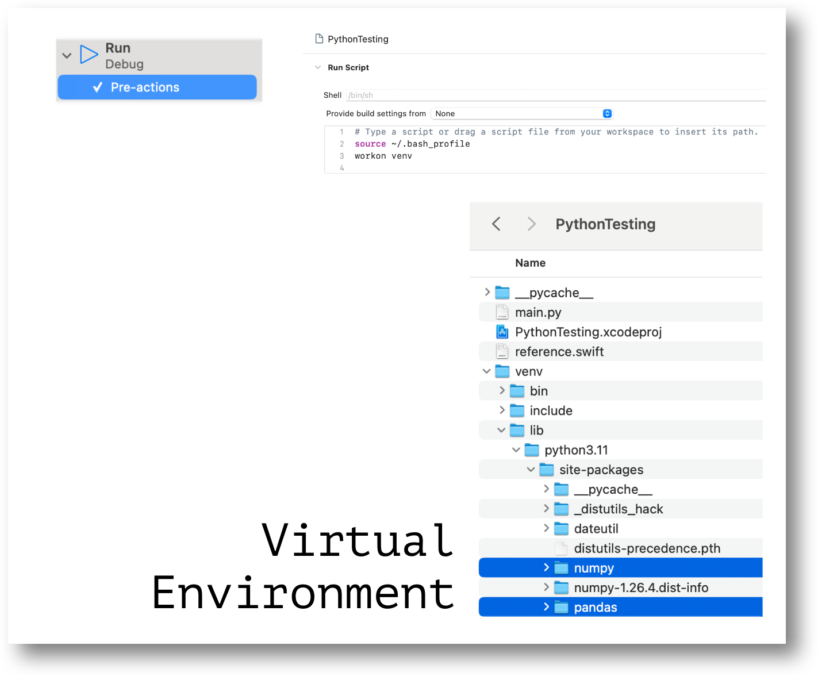Click the numpy folder icon

[x=562, y=568]
